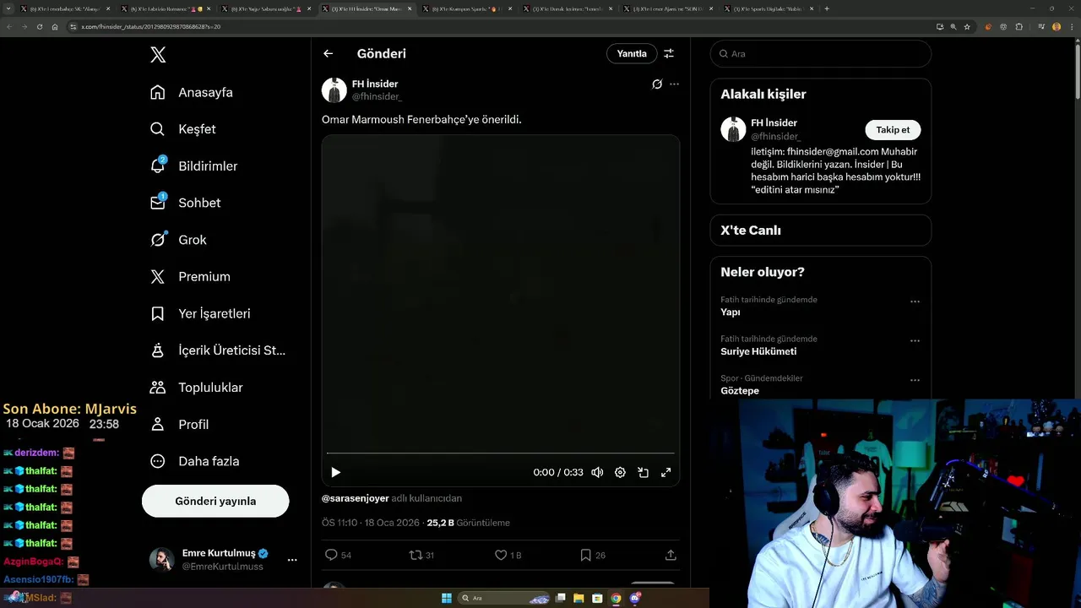This screenshot has width=1081, height=608.
Task: Click the video progress bar
Action: pos(501,453)
